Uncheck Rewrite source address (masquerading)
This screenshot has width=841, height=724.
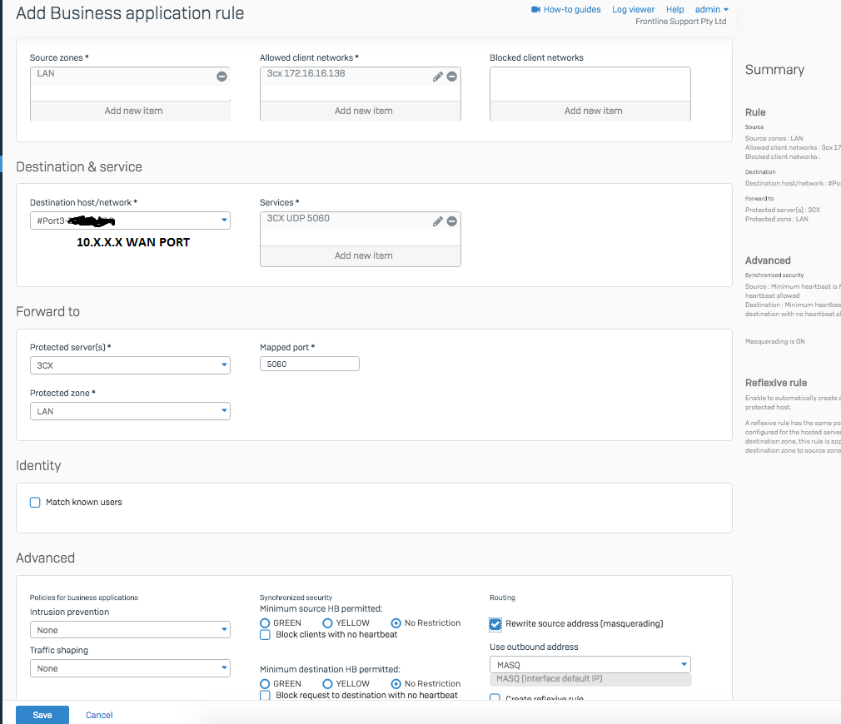pos(496,624)
